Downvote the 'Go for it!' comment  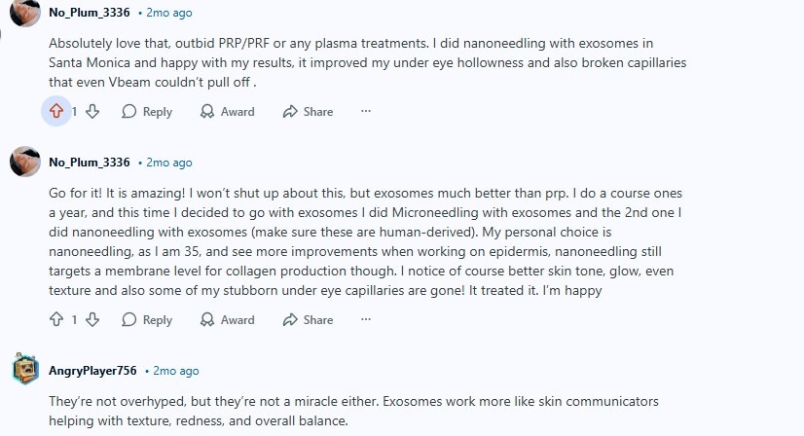(x=92, y=319)
